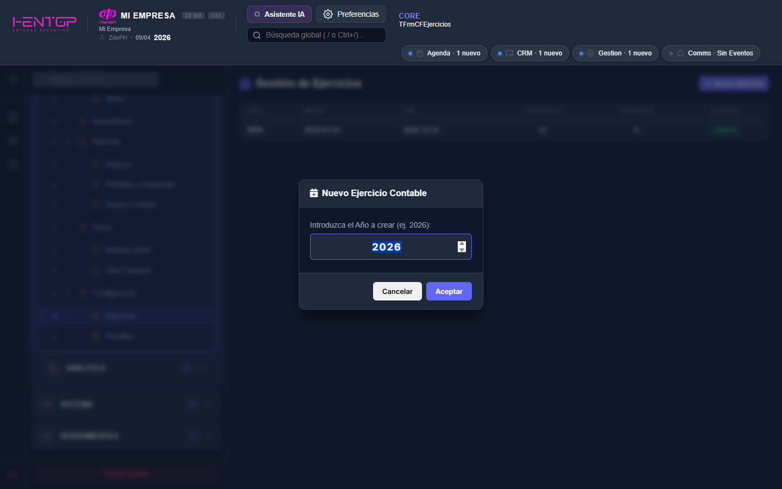Click the document icon in the Gestion pill

coord(591,53)
